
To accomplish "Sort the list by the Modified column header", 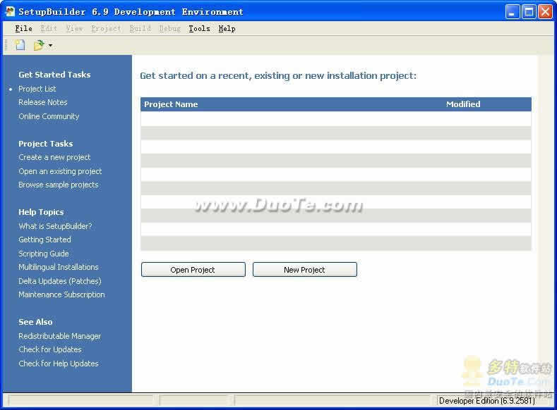I will [462, 104].
